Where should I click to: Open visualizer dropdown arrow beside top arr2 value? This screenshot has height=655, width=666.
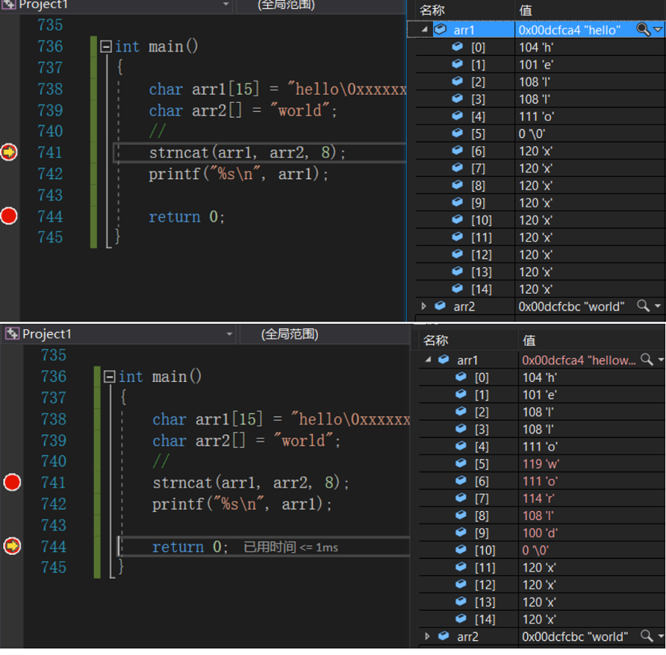[x=658, y=305]
